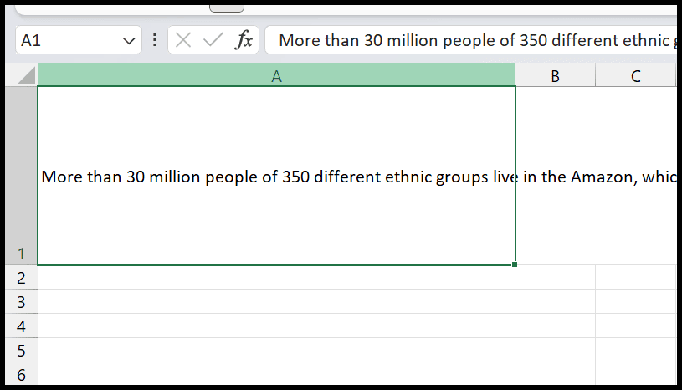The height and width of the screenshot is (390, 682).
Task: Click the fill handle of cell A1
Action: coord(515,264)
